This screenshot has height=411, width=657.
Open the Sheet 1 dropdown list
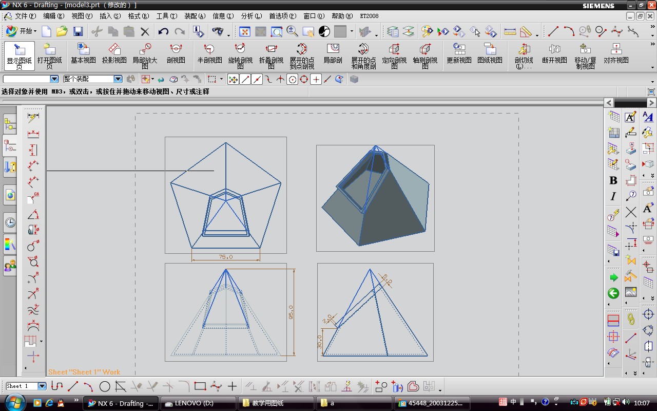click(42, 386)
